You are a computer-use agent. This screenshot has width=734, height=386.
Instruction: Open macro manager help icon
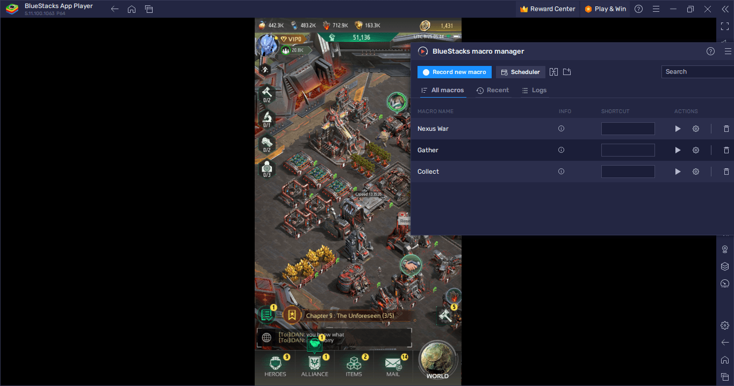(x=710, y=51)
